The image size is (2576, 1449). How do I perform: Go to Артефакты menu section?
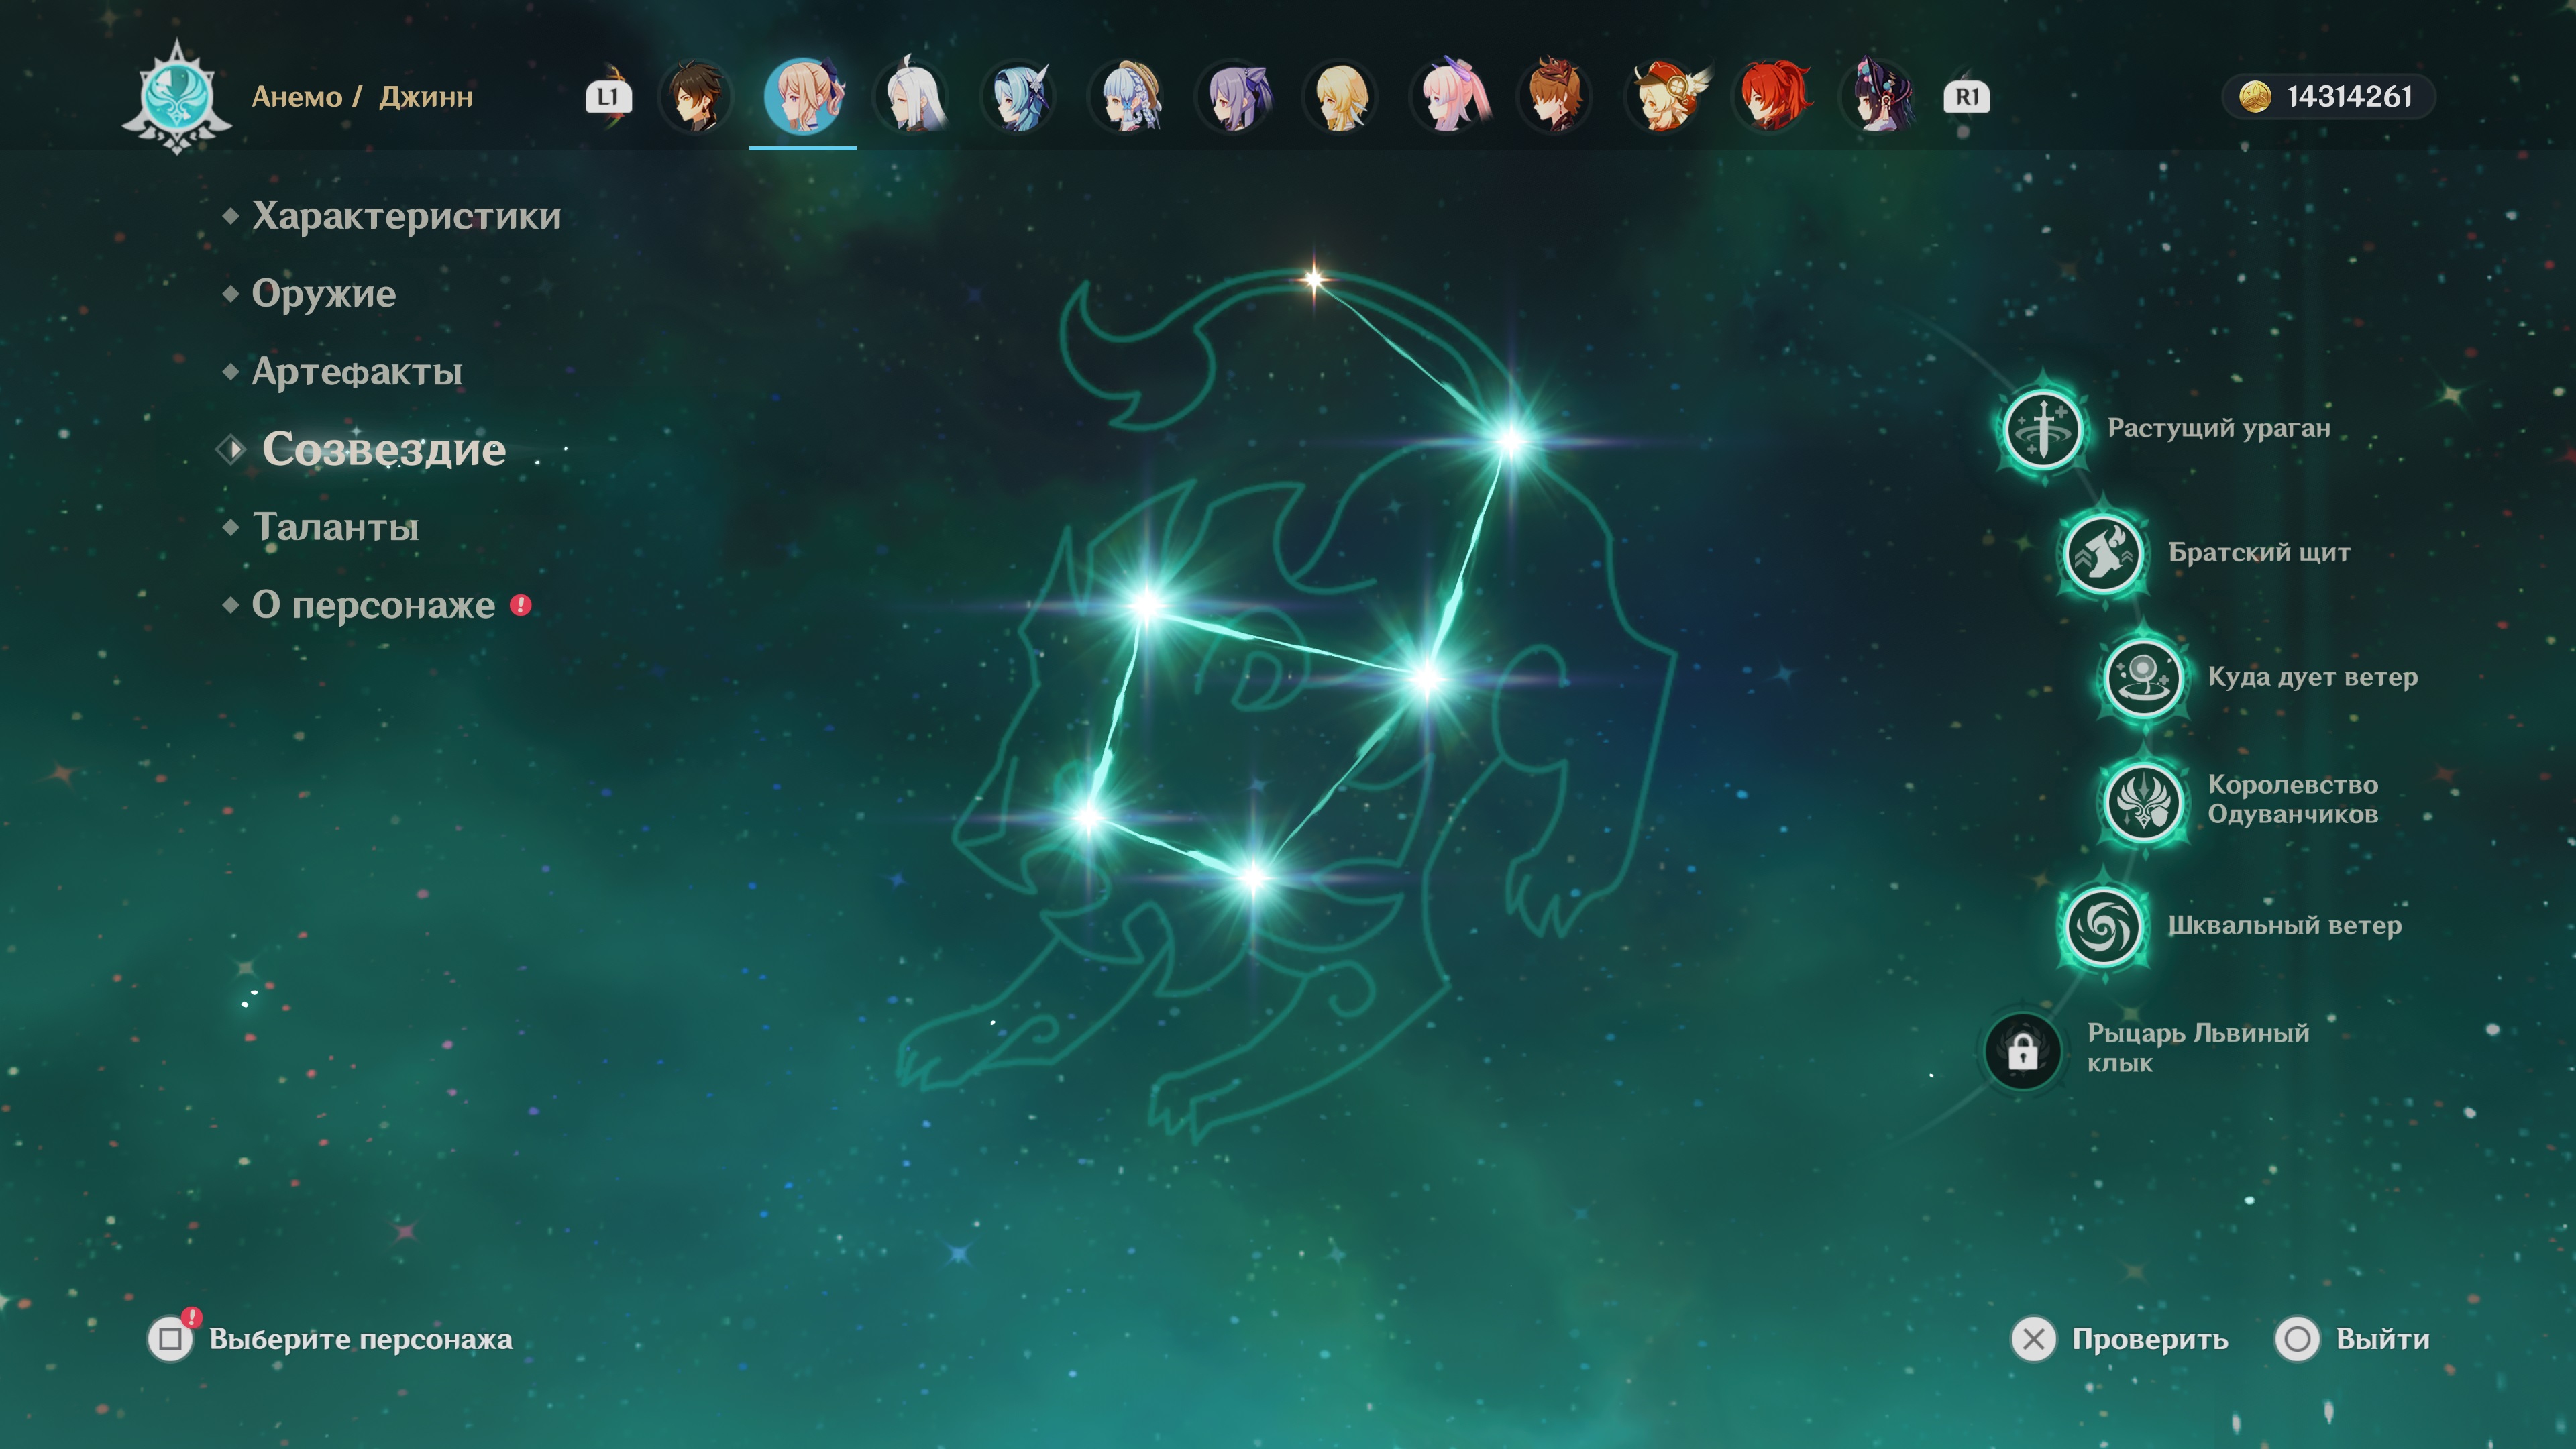(x=356, y=372)
